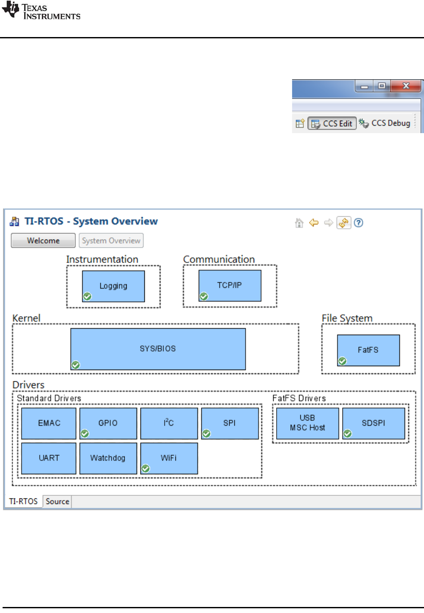Switch to the CCS Debug perspective
Image resolution: width=424 pixels, height=613 pixels.
tap(385, 123)
